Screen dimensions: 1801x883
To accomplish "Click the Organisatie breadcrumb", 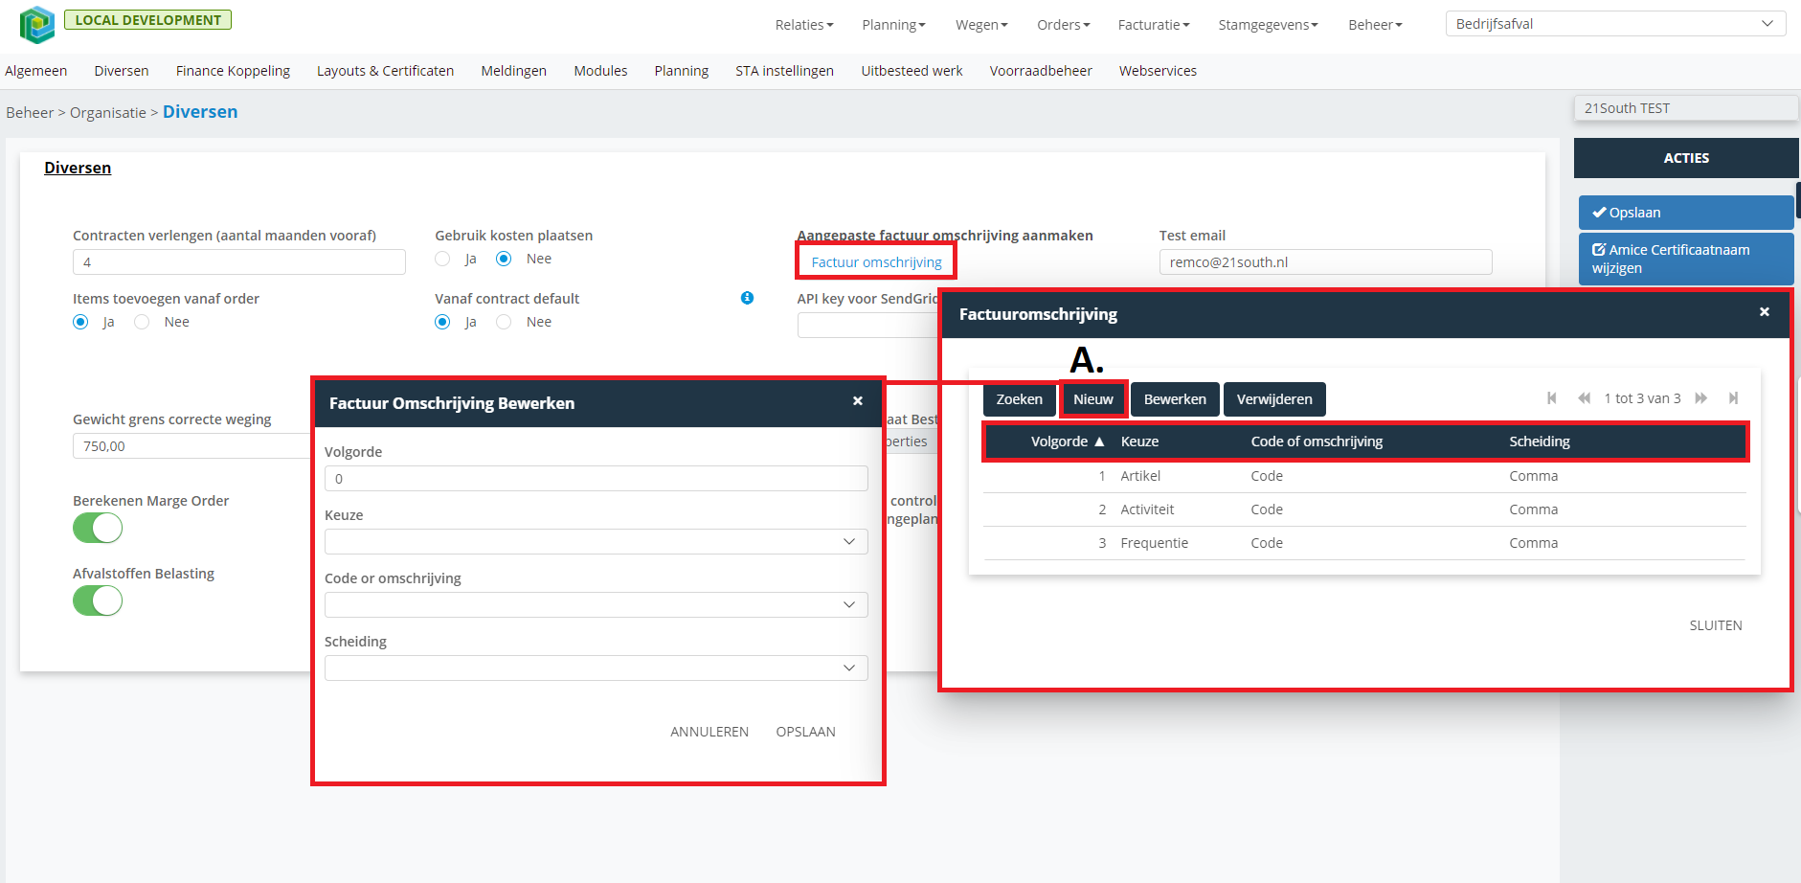I will (108, 113).
